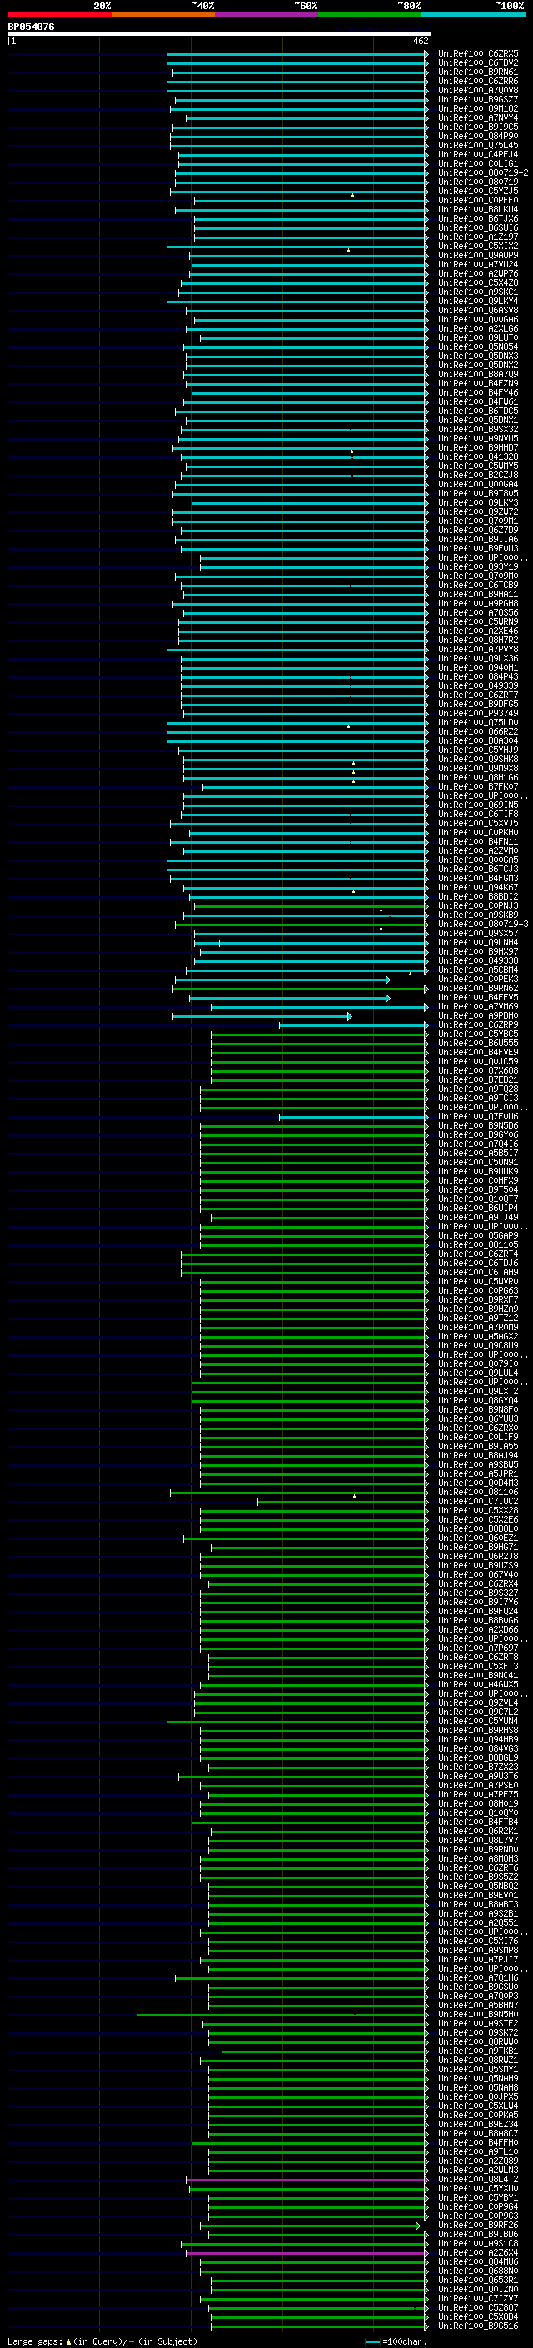Select the UniRef100_B8LKU4 label
Image resolution: width=533 pixels, height=2348 pixels.
click(478, 210)
